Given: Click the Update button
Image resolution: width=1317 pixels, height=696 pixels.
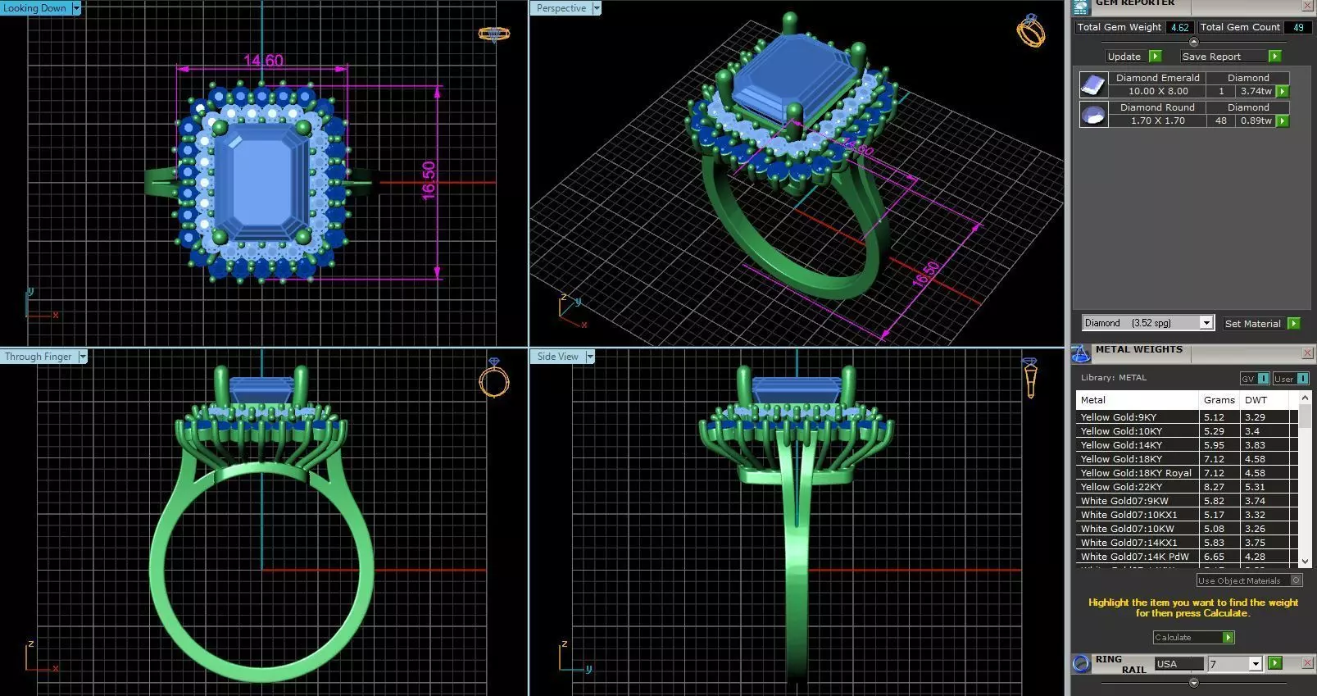Looking at the screenshot, I should coord(1124,57).
